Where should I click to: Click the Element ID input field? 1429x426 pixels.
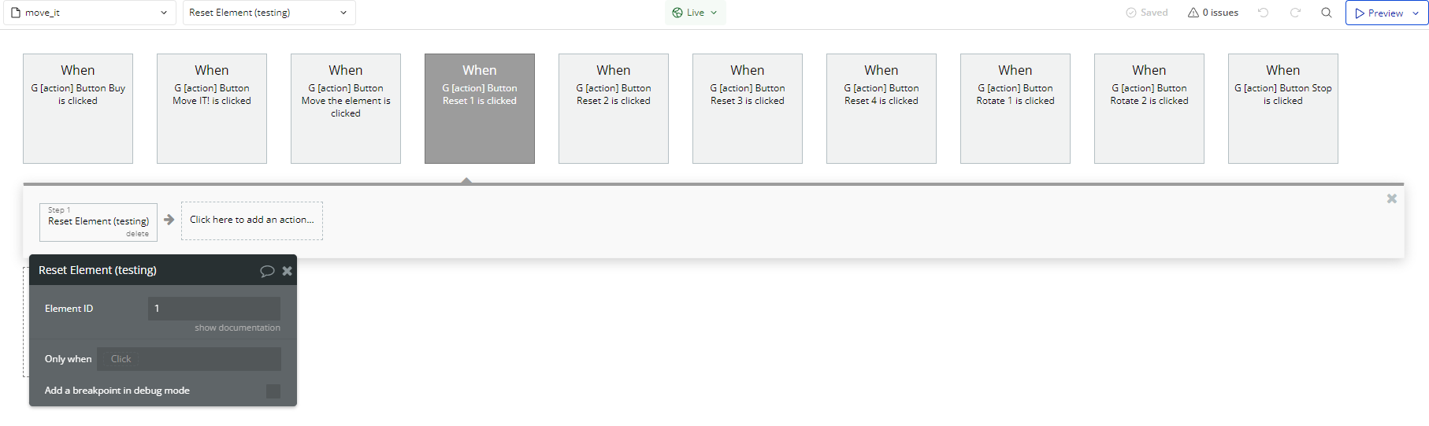pyautogui.click(x=214, y=309)
